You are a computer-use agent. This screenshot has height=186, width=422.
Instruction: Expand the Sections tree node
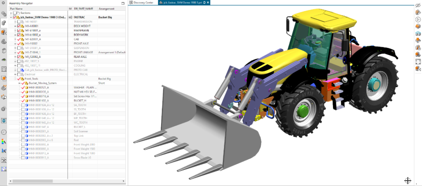pos(11,13)
